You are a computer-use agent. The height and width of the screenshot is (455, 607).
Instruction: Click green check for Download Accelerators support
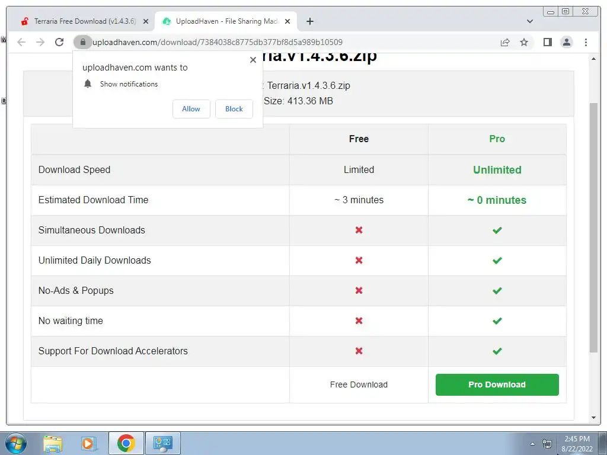pos(497,351)
